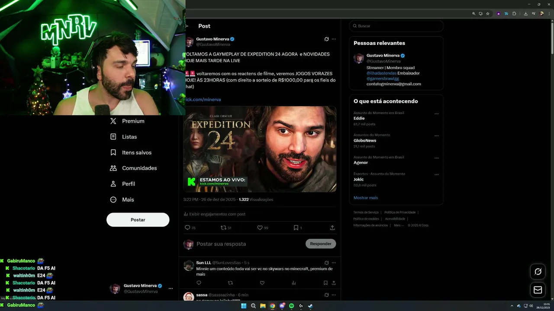Like Sun LLL's comment
The width and height of the screenshot is (554, 311).
[x=262, y=283]
